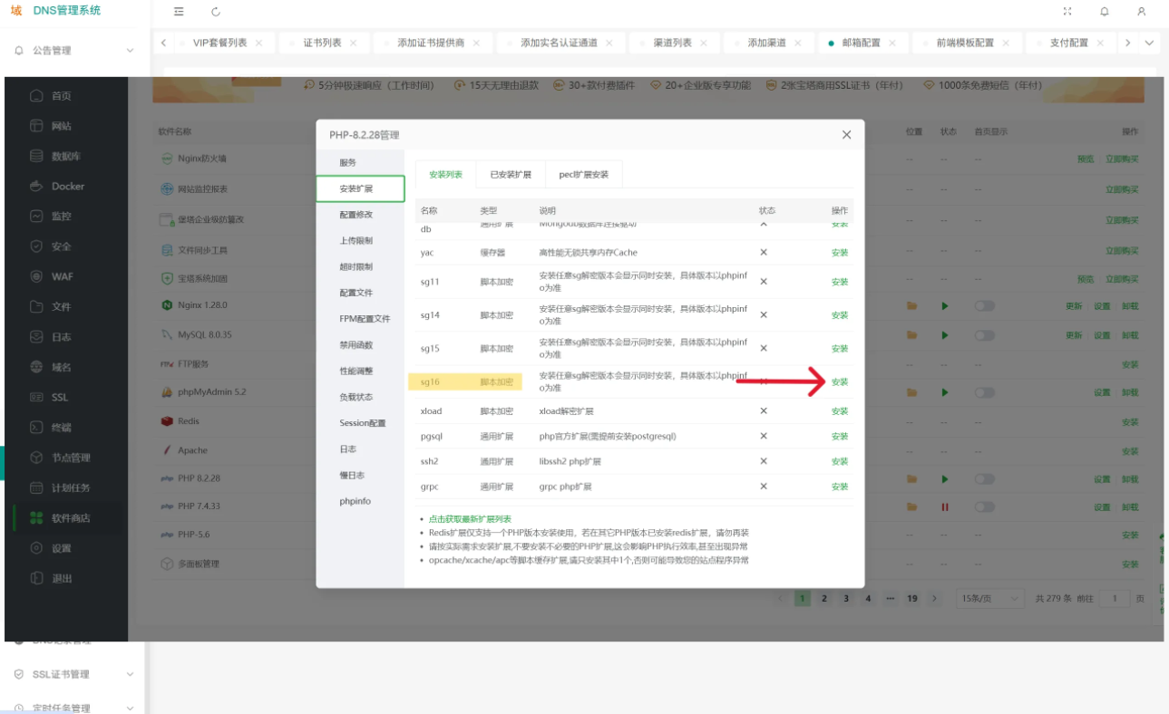The height and width of the screenshot is (714, 1169).
Task: Toggle fullscreen mode icon
Action: 1067,12
